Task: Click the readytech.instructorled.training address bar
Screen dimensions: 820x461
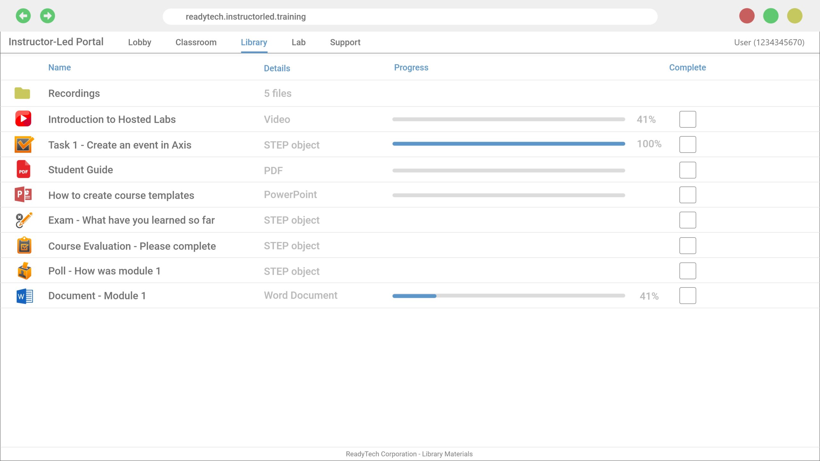Action: tap(410, 17)
